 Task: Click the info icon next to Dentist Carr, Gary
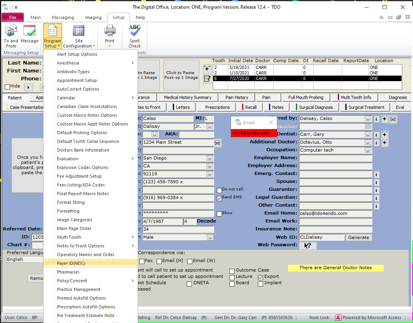(376, 134)
